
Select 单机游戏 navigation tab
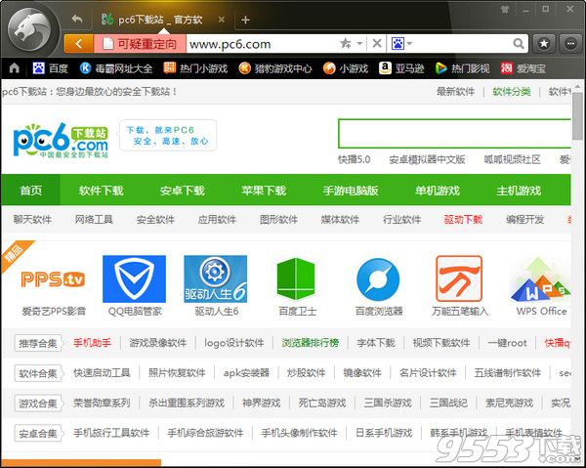click(x=438, y=191)
